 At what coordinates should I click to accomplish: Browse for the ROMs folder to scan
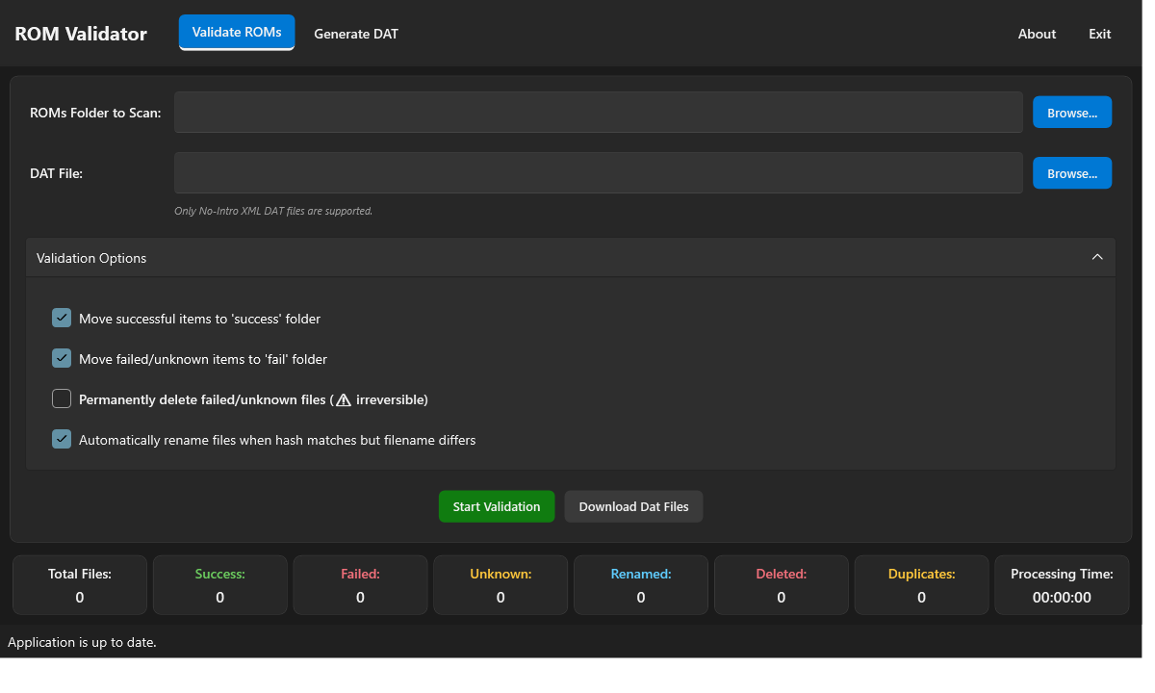tap(1072, 113)
